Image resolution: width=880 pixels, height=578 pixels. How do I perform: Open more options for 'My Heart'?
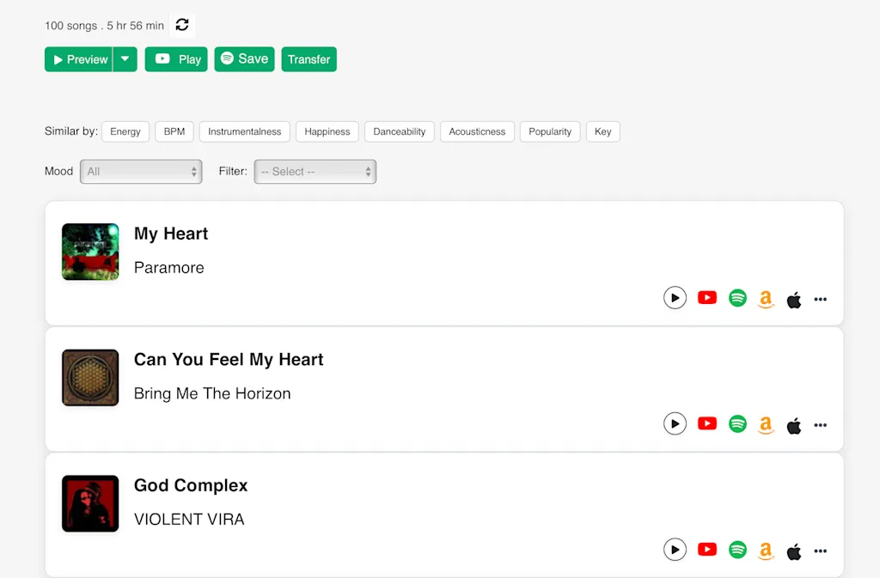click(x=820, y=299)
